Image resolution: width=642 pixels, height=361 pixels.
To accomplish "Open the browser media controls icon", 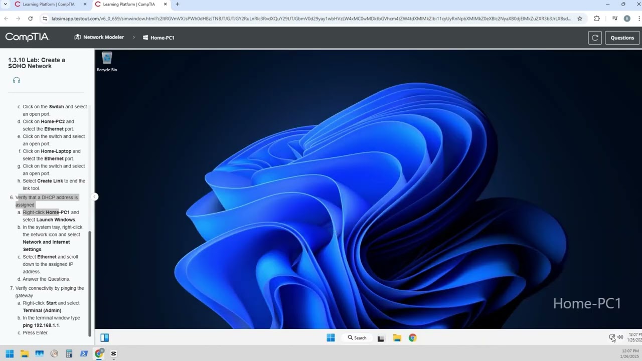I will pyautogui.click(x=615, y=19).
